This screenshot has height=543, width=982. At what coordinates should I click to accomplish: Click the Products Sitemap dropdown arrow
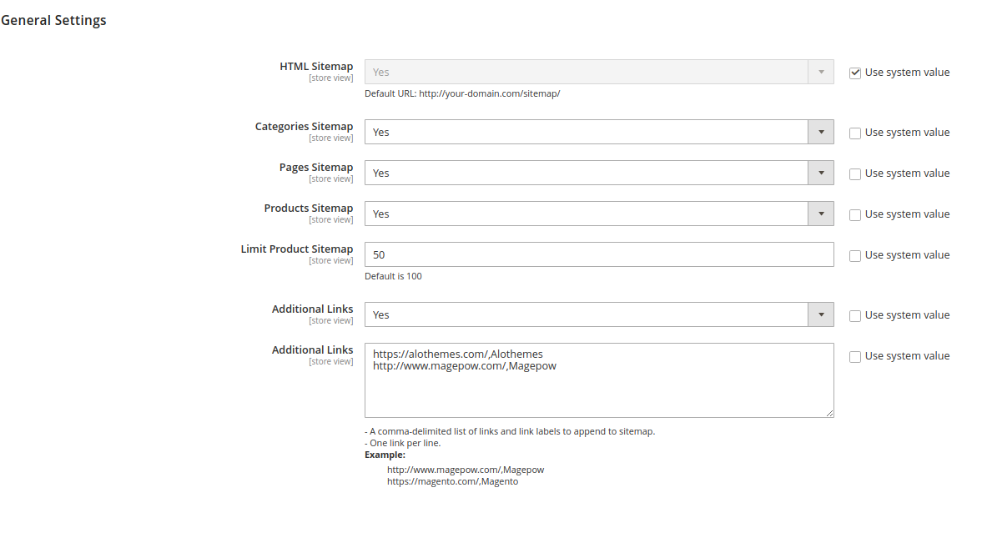tap(821, 214)
